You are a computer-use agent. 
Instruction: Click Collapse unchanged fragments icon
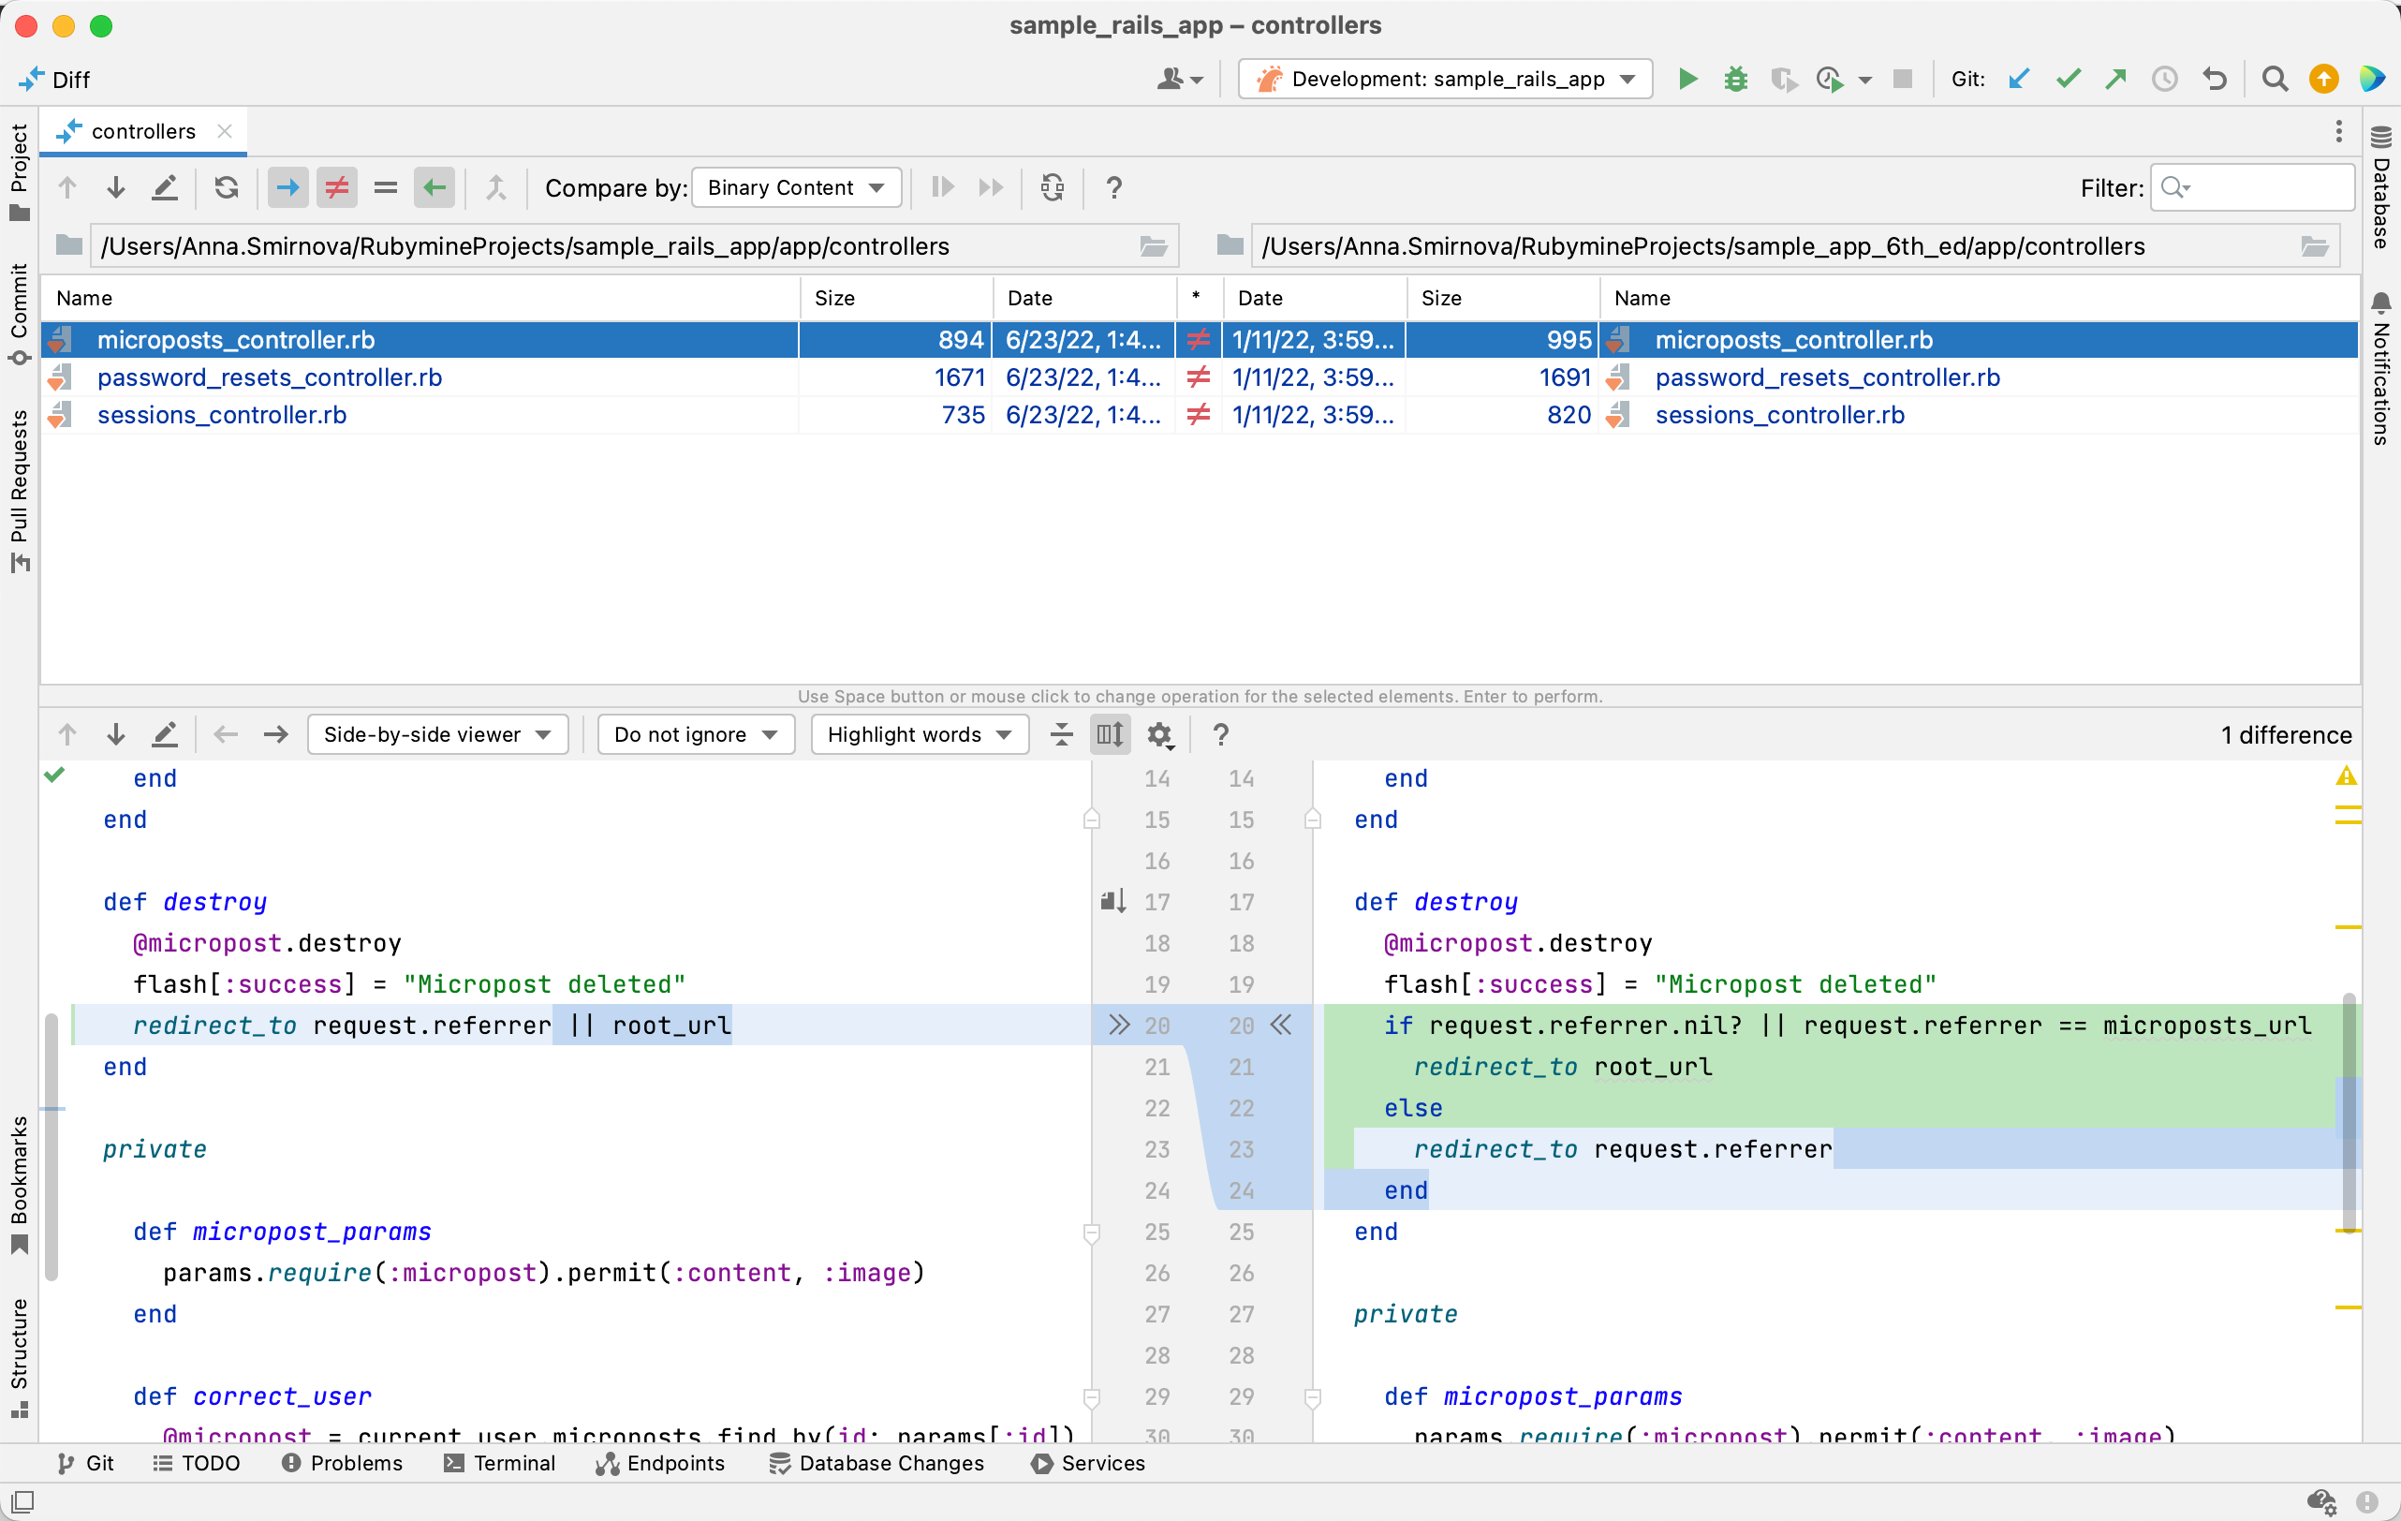coord(1062,735)
